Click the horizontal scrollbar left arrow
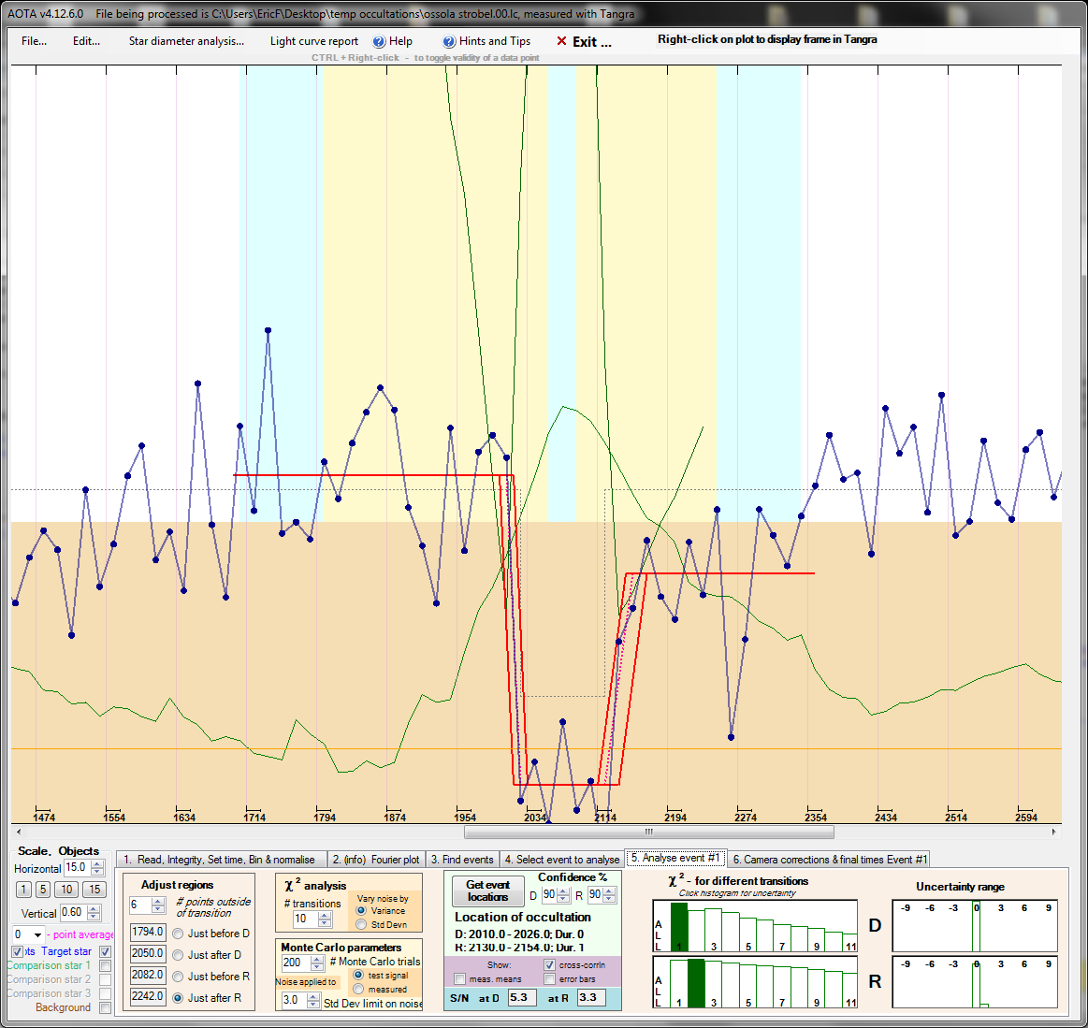Viewport: 1088px width, 1028px height. coord(18,832)
